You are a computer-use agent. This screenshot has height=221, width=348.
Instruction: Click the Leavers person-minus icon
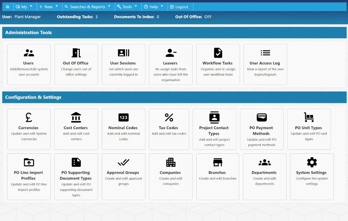171,53
